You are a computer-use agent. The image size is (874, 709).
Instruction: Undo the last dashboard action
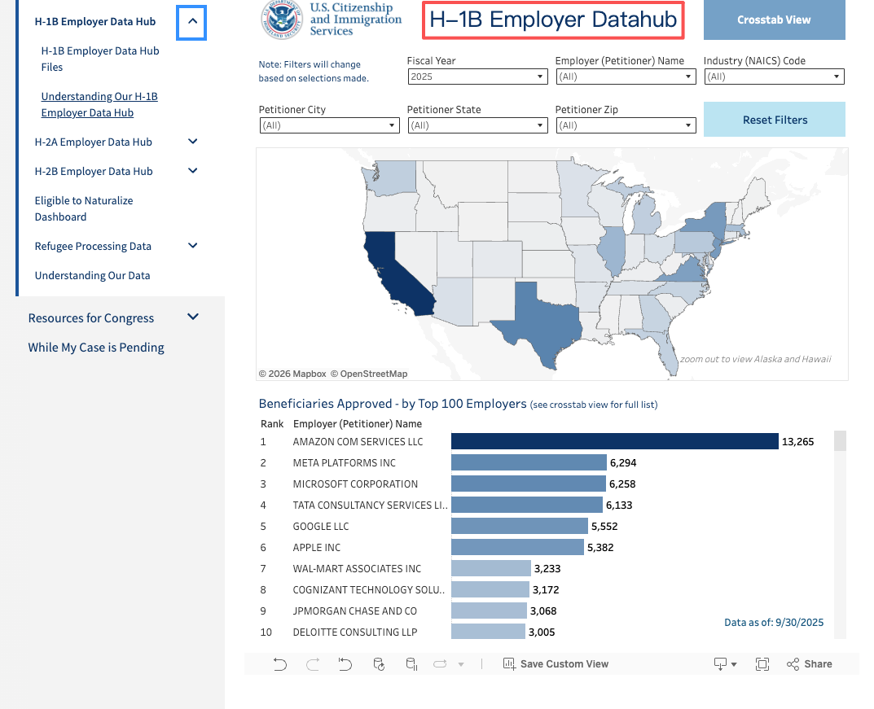pyautogui.click(x=280, y=663)
